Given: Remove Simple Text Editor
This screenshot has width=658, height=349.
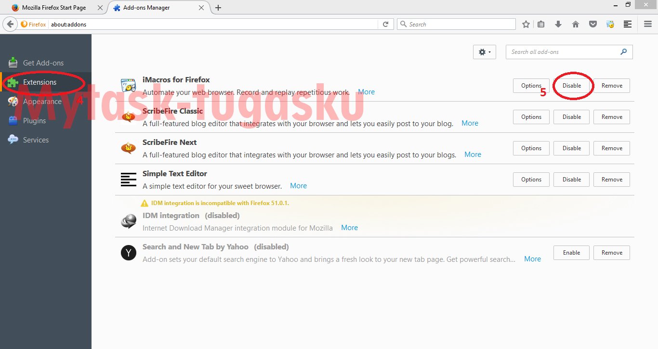Looking at the screenshot, I should click(612, 180).
